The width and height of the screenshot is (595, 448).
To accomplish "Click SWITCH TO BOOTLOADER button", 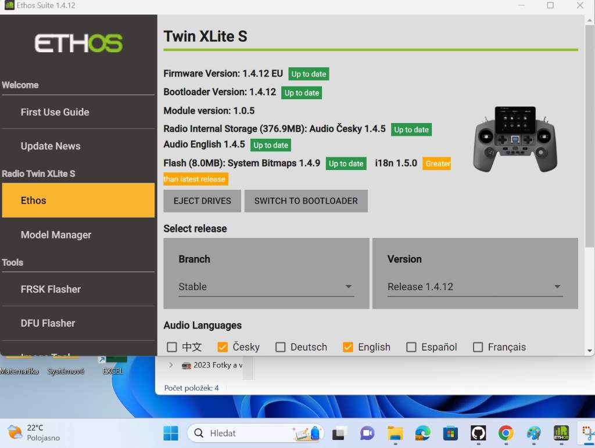I will (306, 201).
